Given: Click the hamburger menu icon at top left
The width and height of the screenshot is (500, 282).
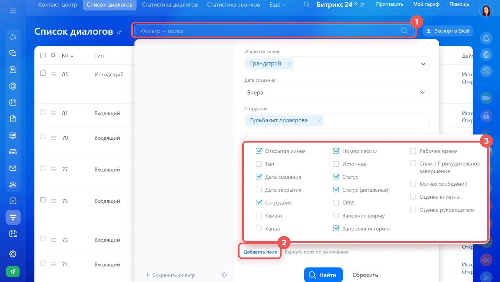Looking at the screenshot, I should pos(13,11).
